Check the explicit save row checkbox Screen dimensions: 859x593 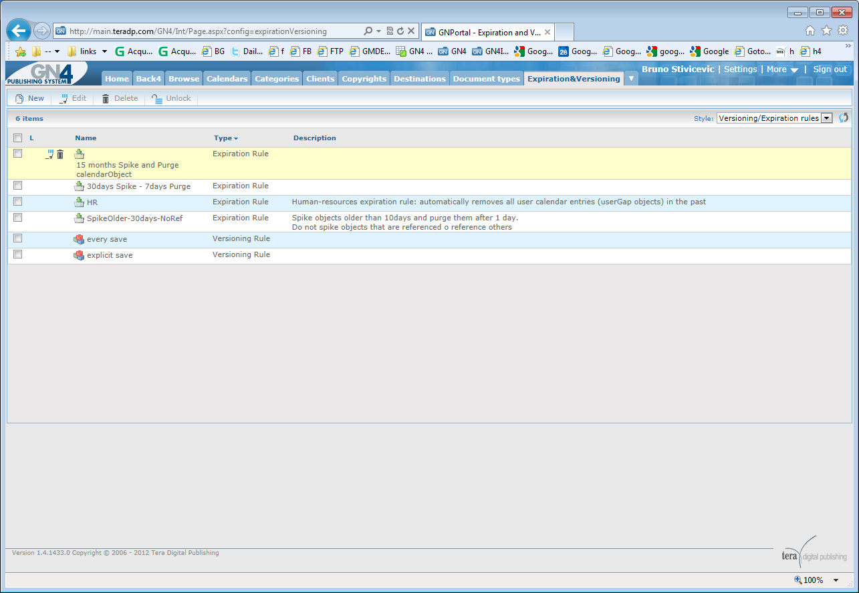[18, 254]
